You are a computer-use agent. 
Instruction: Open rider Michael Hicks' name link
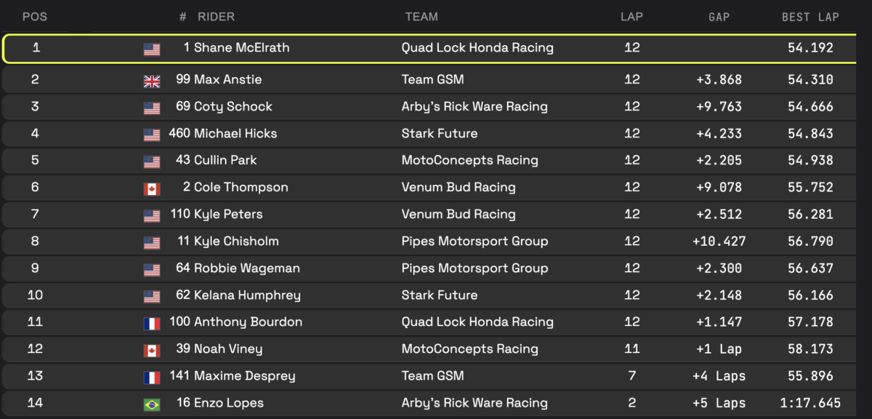click(x=235, y=134)
